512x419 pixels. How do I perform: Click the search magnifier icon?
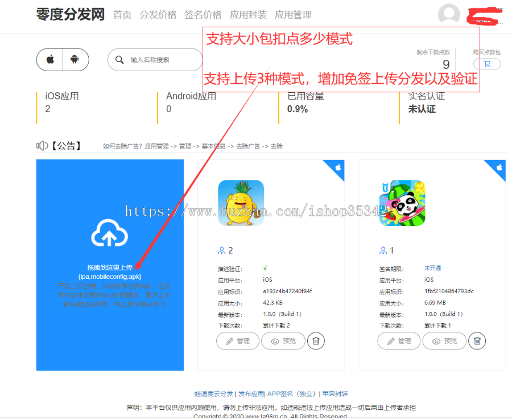coord(119,59)
